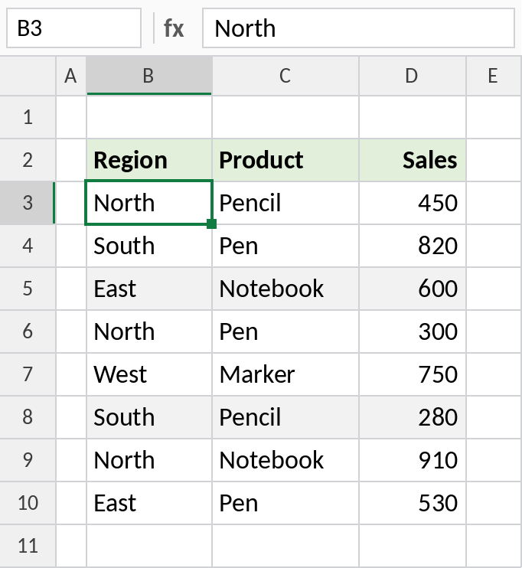Click the Region header cell

(149, 160)
